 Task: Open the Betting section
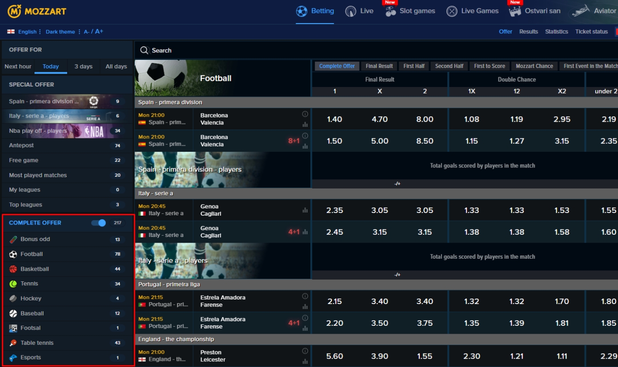pyautogui.click(x=315, y=11)
